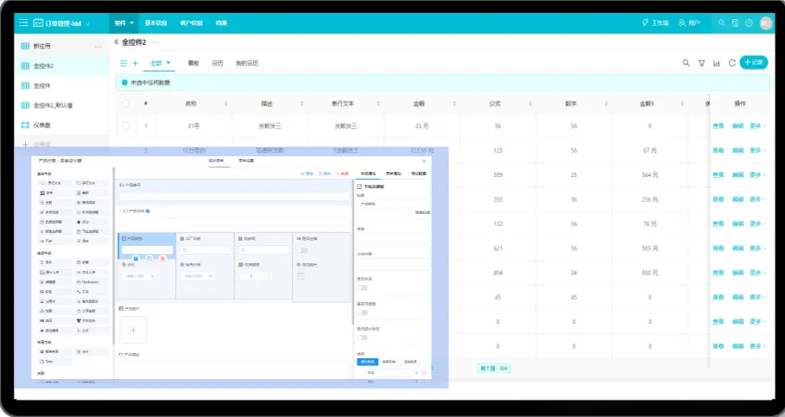785x417 pixels.
Task: Open the chart statistics icon
Action: point(717,63)
